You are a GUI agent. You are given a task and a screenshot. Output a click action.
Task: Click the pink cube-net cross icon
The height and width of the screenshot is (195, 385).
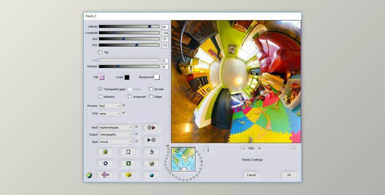click(105, 174)
